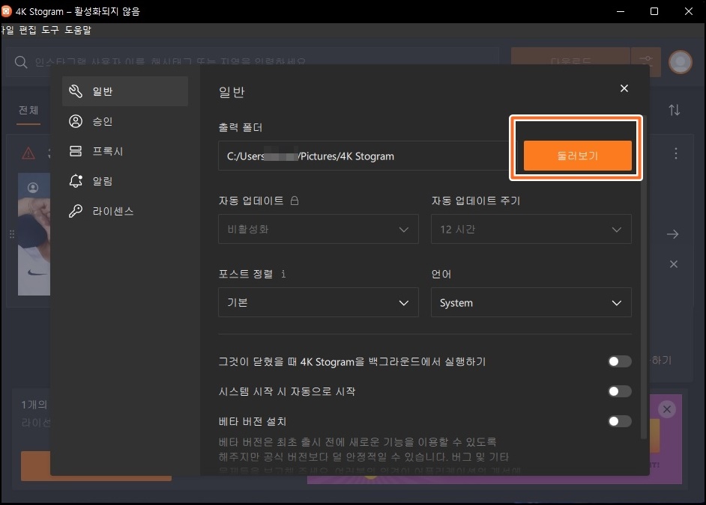The height and width of the screenshot is (505, 706).
Task: Click the server icon beside 프록시
Action: tap(76, 151)
